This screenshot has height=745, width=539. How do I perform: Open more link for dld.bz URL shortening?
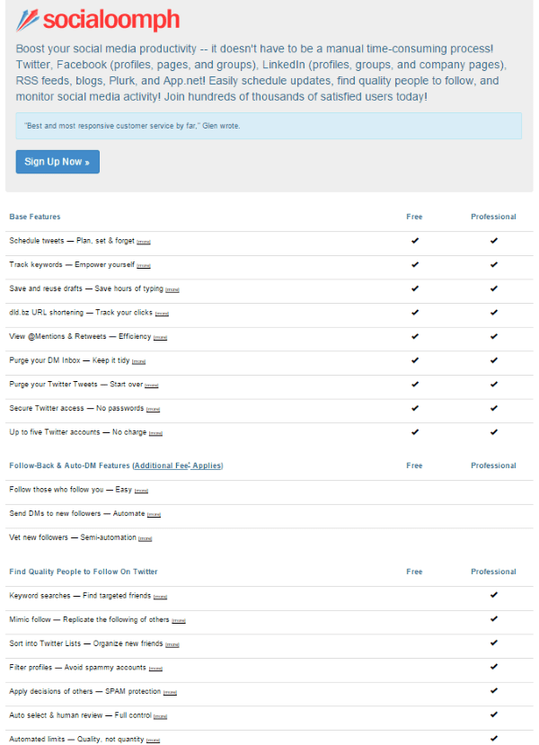coord(162,314)
